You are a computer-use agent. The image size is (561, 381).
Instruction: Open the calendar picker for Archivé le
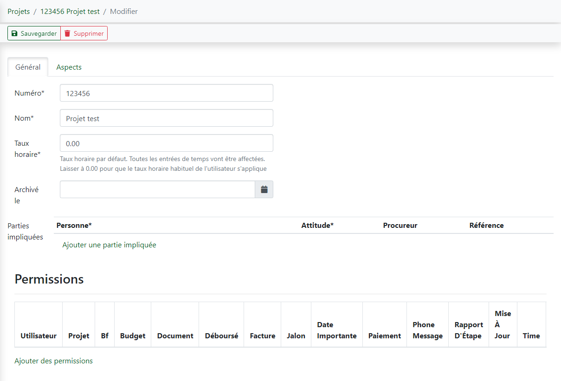[264, 189]
